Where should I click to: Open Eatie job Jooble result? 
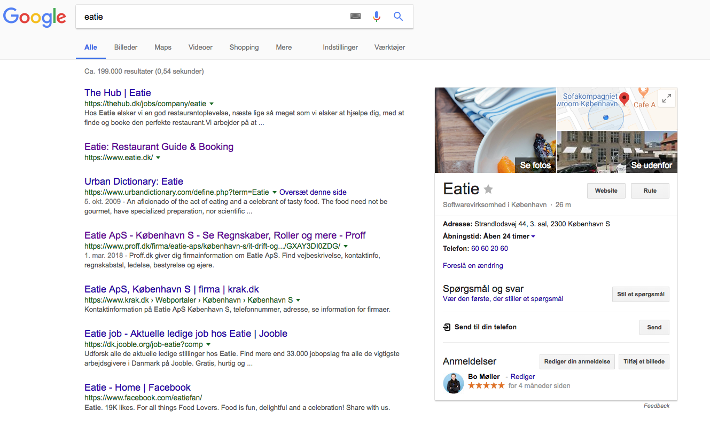[x=186, y=334]
